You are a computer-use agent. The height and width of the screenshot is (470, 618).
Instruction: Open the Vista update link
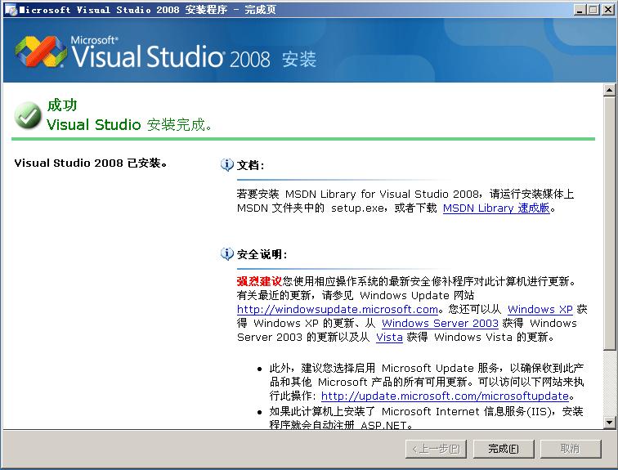[389, 338]
